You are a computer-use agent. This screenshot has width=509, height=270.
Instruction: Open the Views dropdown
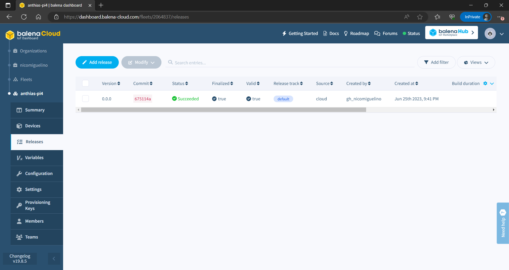tap(476, 62)
